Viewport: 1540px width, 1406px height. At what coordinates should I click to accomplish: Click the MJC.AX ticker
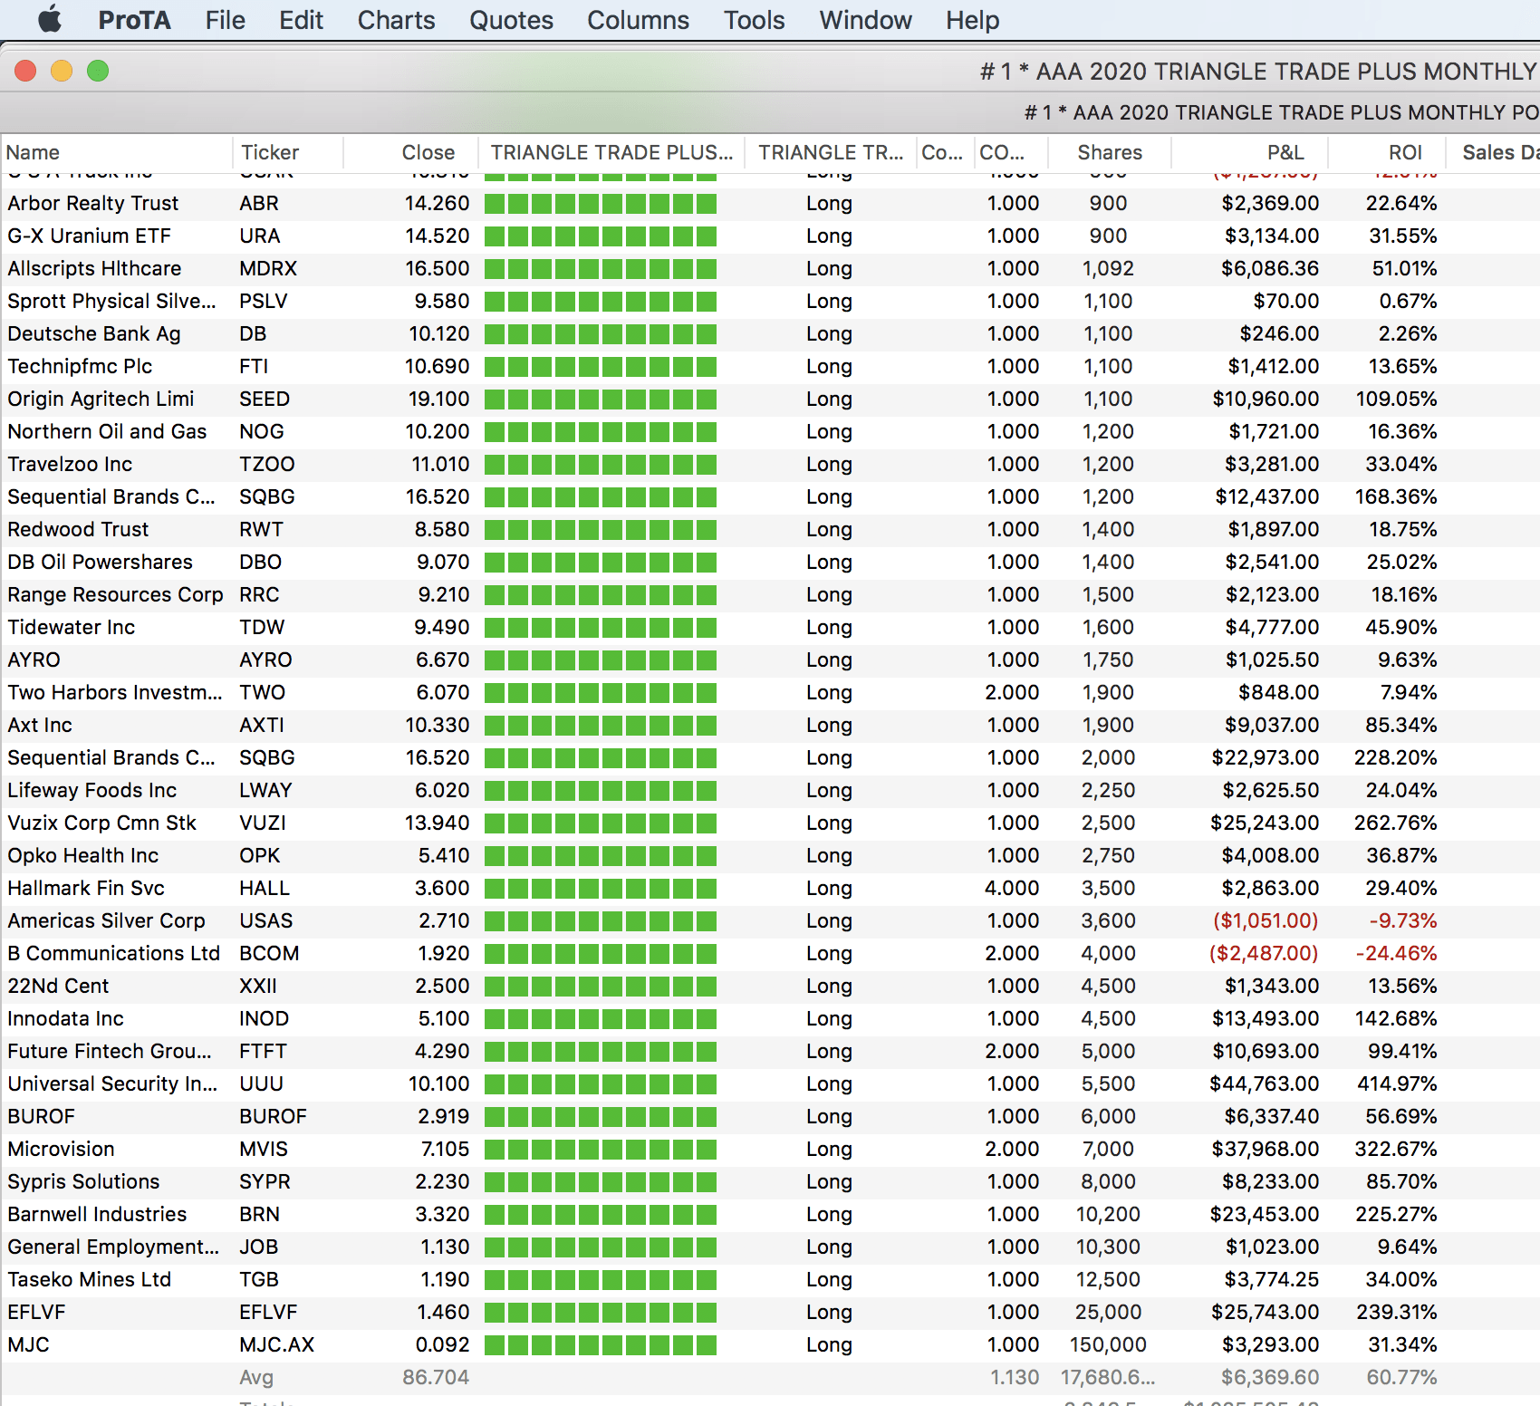point(276,1344)
